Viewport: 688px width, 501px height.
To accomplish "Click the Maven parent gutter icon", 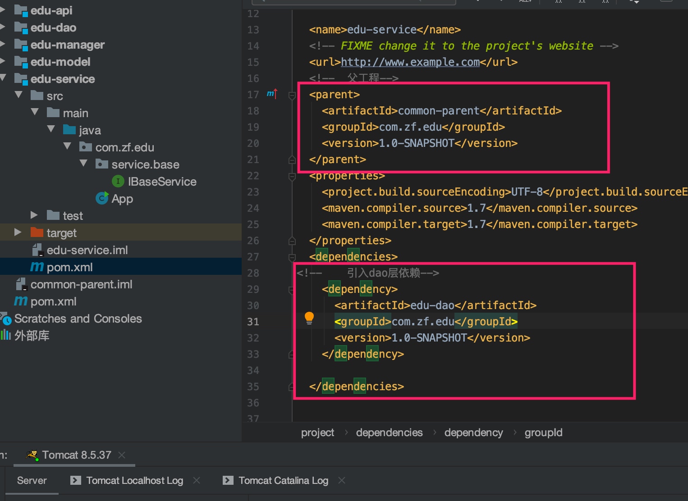I will click(271, 94).
